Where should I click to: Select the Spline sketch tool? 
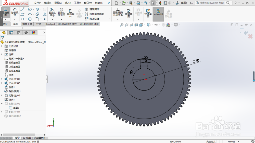[x=37, y=9]
